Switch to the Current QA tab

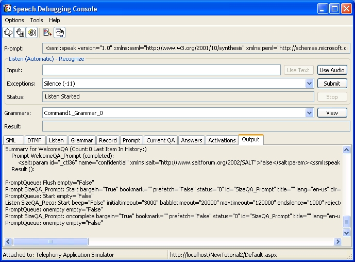(161, 140)
